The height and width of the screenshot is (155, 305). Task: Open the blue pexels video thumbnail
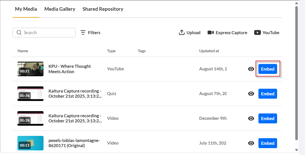click(x=30, y=143)
